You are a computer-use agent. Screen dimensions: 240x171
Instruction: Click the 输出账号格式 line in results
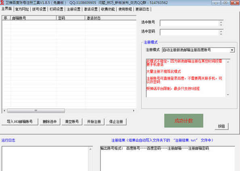point(155,148)
